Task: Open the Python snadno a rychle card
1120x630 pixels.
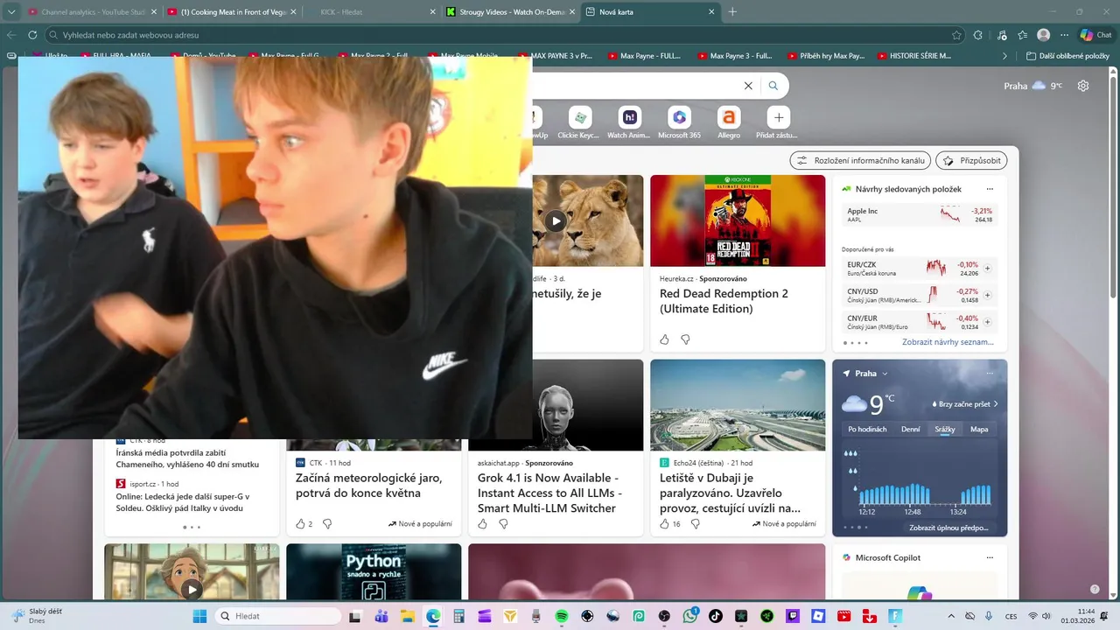Action: (x=374, y=571)
